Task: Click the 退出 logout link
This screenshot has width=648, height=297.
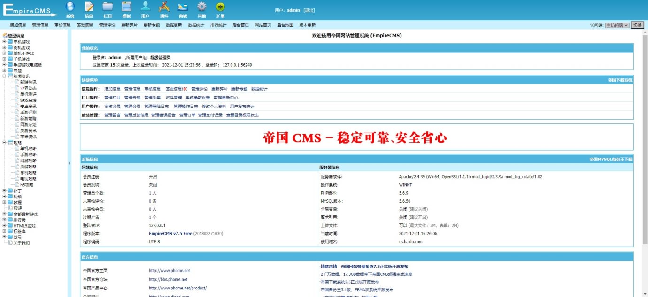Action: pyautogui.click(x=309, y=10)
